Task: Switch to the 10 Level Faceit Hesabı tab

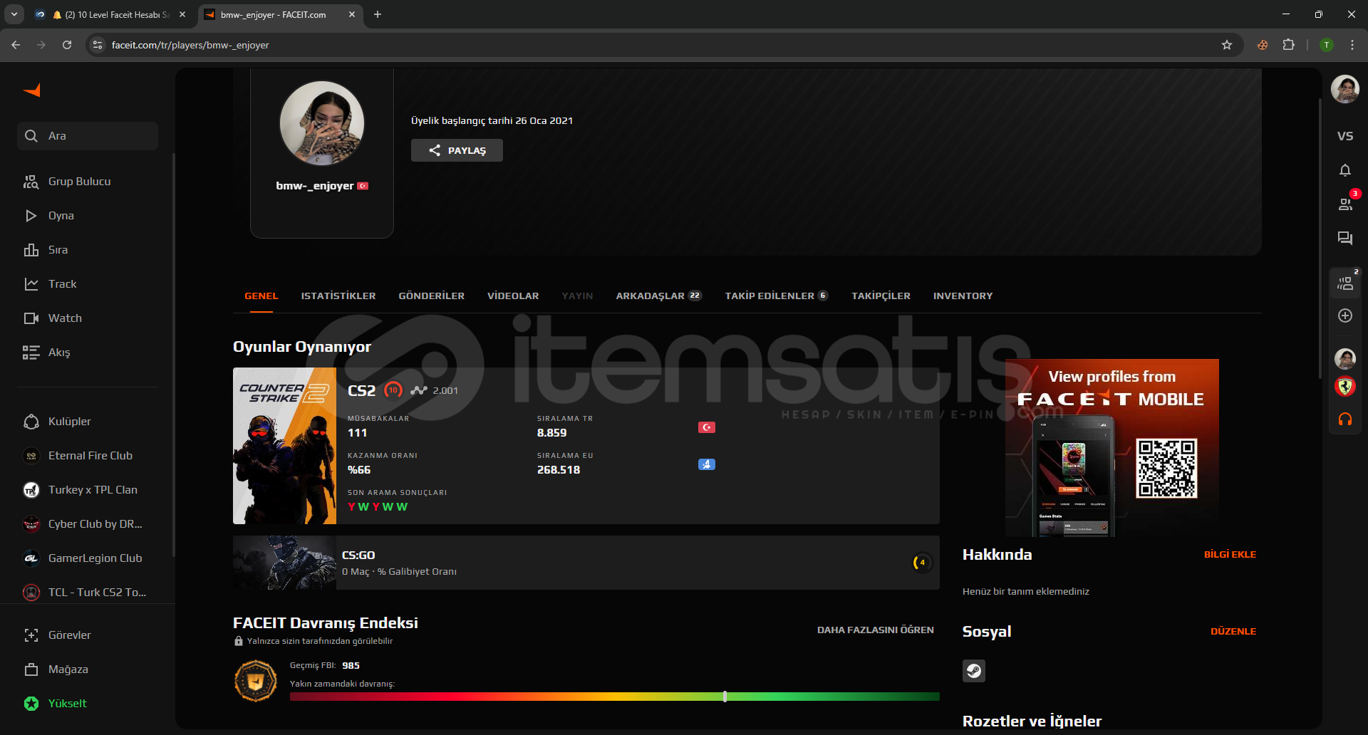Action: click(x=112, y=14)
